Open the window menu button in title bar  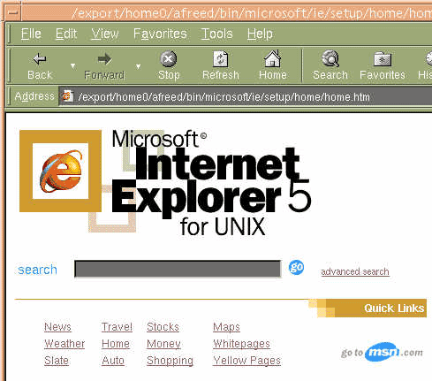(13, 12)
